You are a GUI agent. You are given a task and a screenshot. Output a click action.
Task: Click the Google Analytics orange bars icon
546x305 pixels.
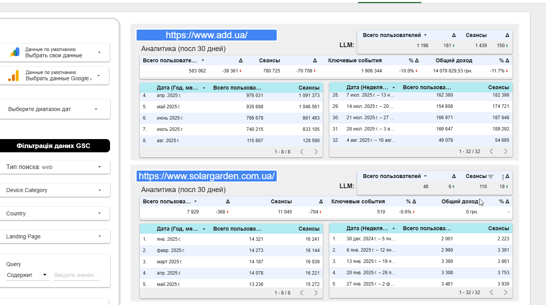pyautogui.click(x=14, y=75)
